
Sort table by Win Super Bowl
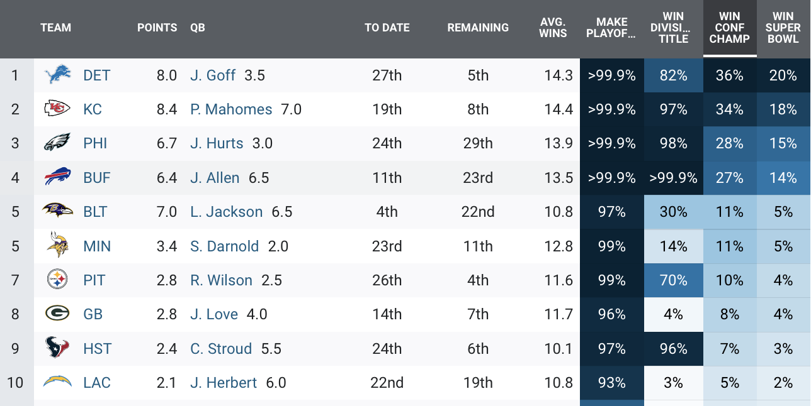coord(783,28)
